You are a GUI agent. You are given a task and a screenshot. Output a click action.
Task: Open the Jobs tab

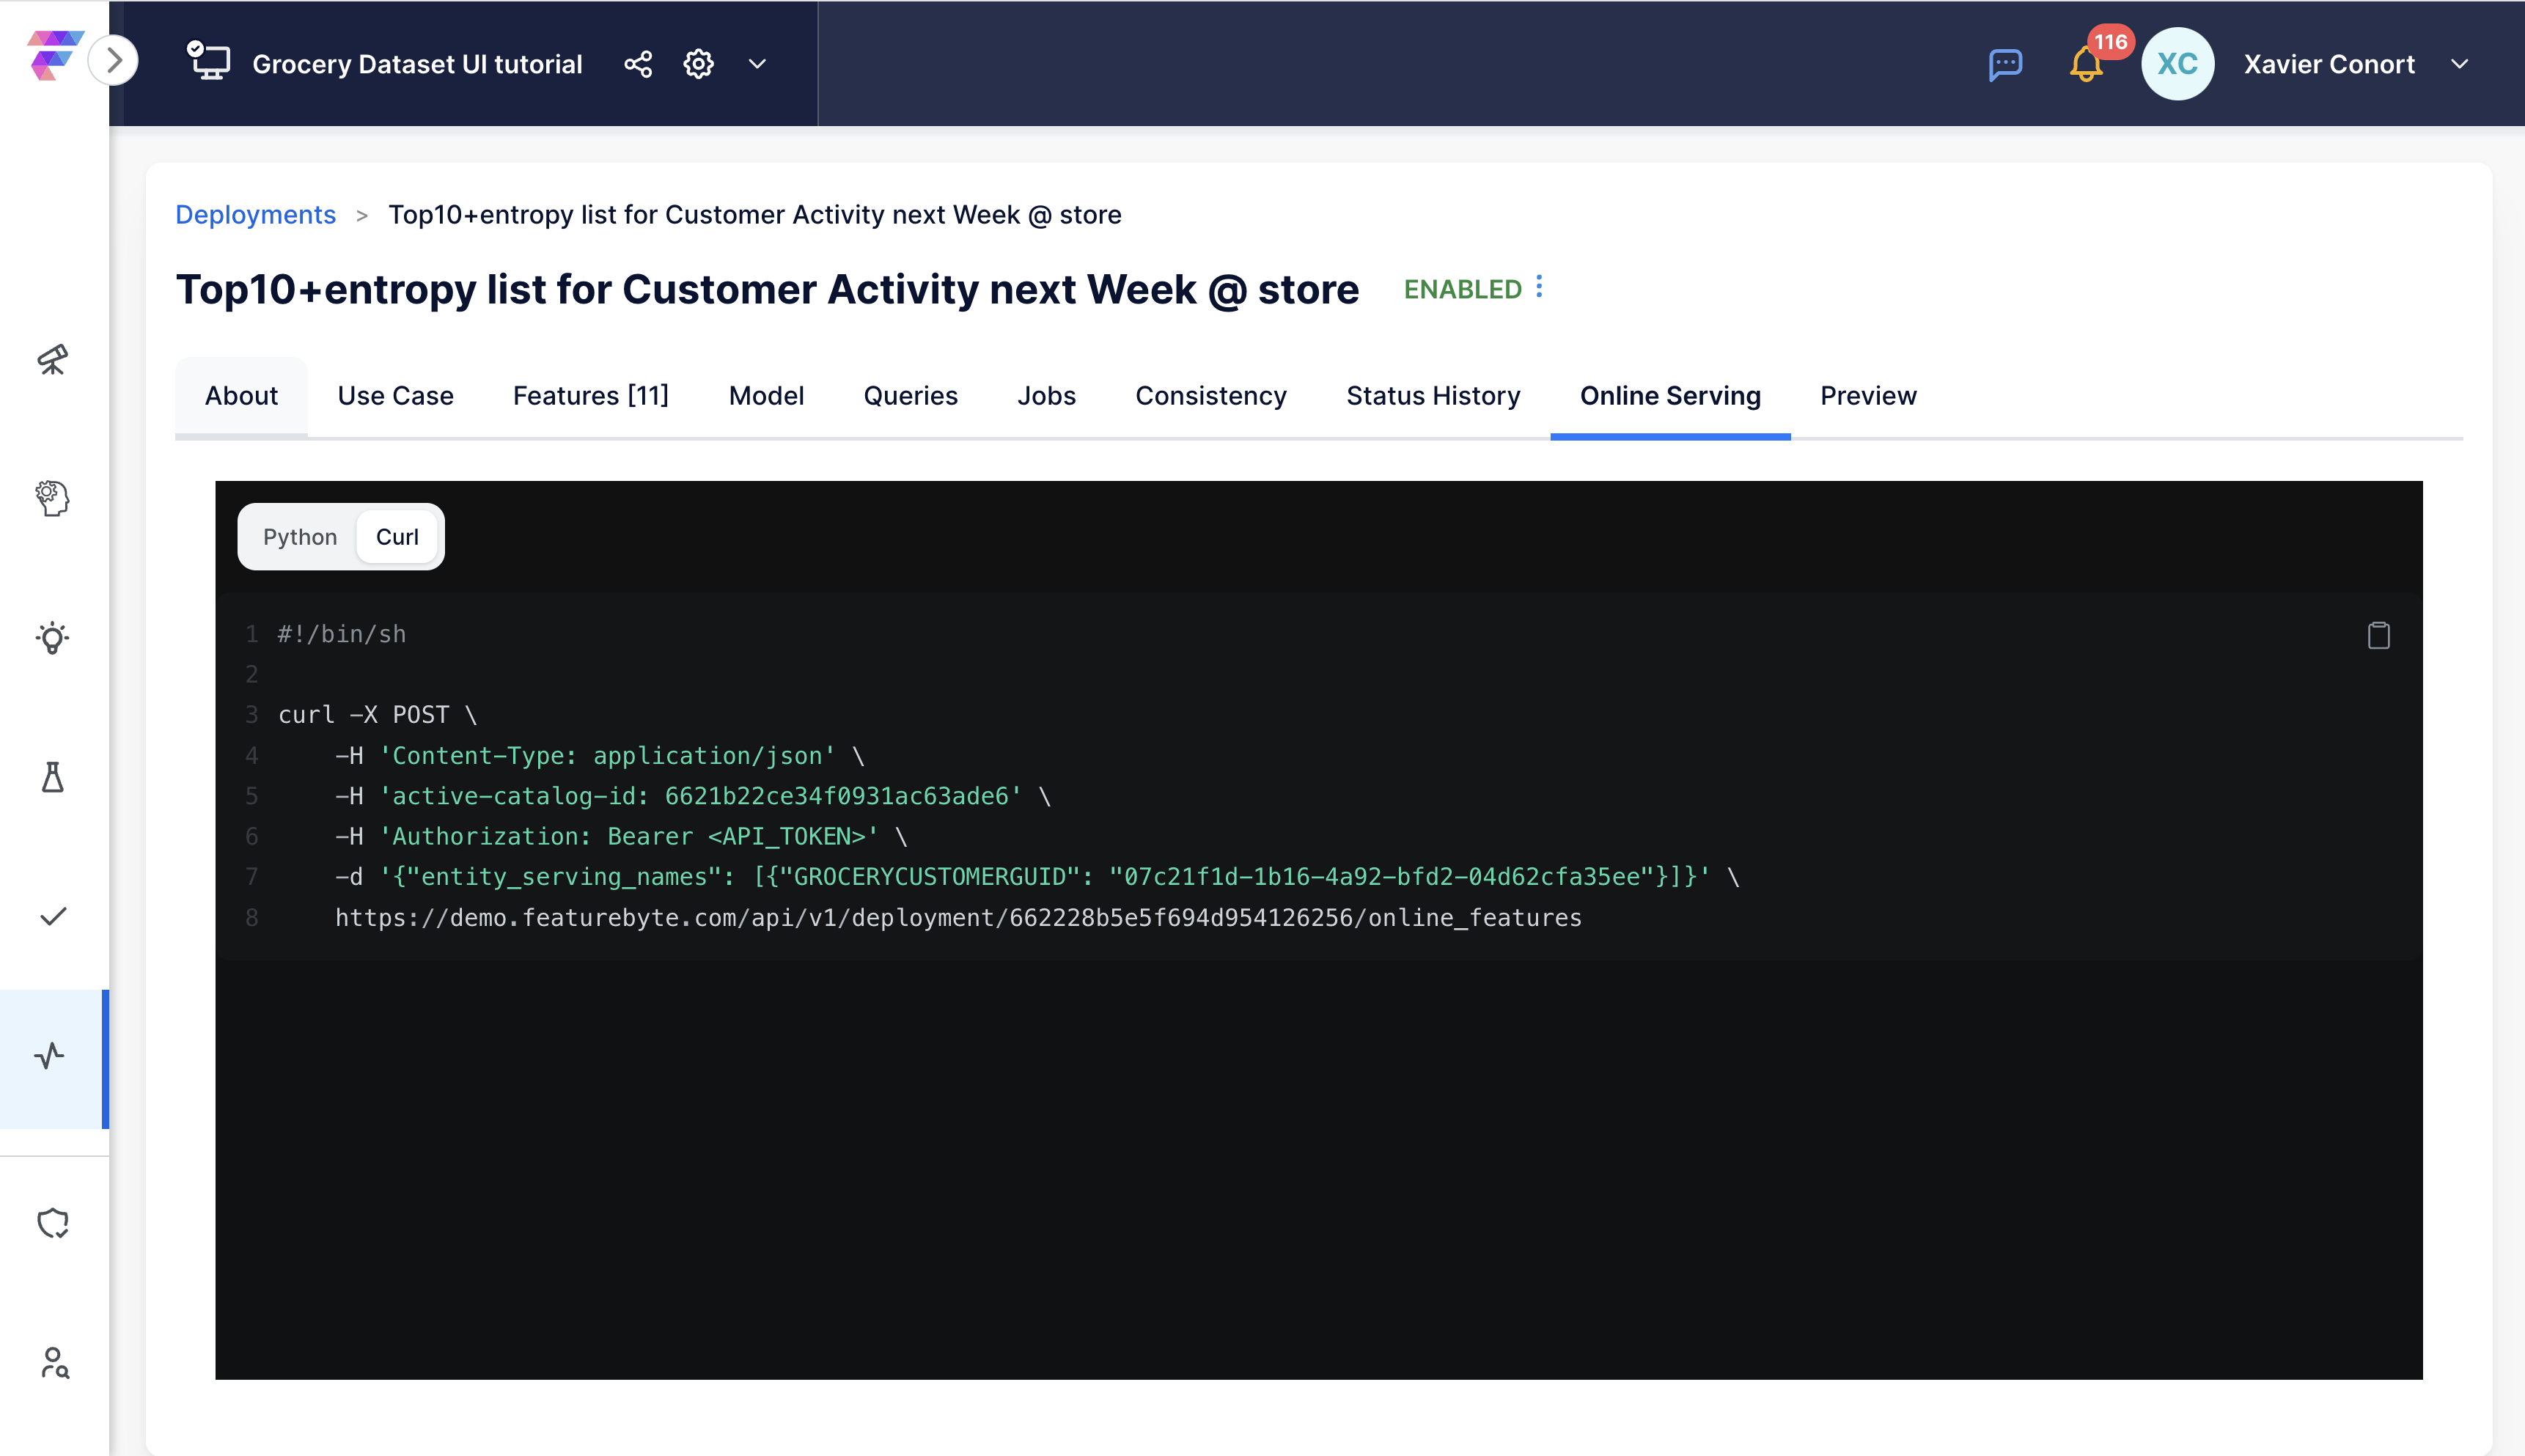click(x=1046, y=396)
